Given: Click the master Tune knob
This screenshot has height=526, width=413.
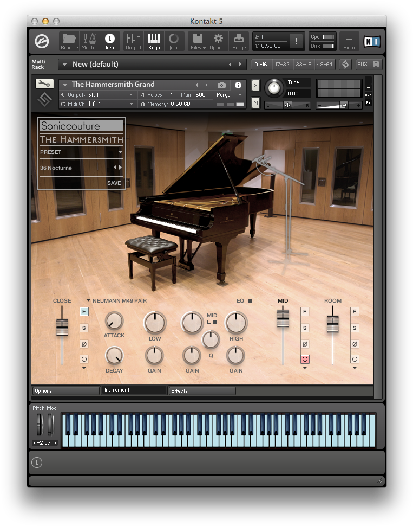Looking at the screenshot, I should (x=274, y=88).
